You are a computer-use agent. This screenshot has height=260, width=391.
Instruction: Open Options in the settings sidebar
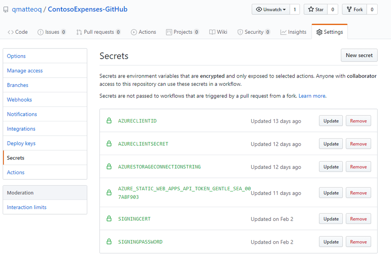pos(45,56)
